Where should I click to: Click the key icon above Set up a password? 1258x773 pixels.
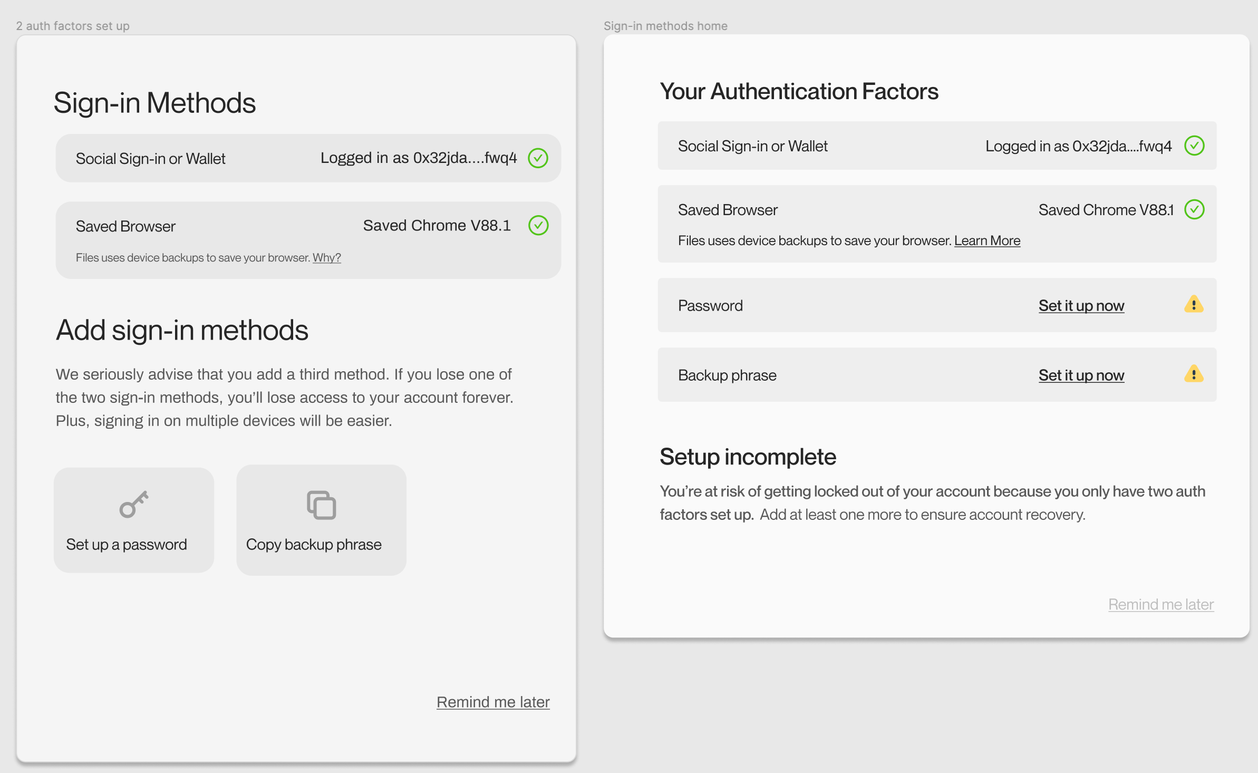133,504
